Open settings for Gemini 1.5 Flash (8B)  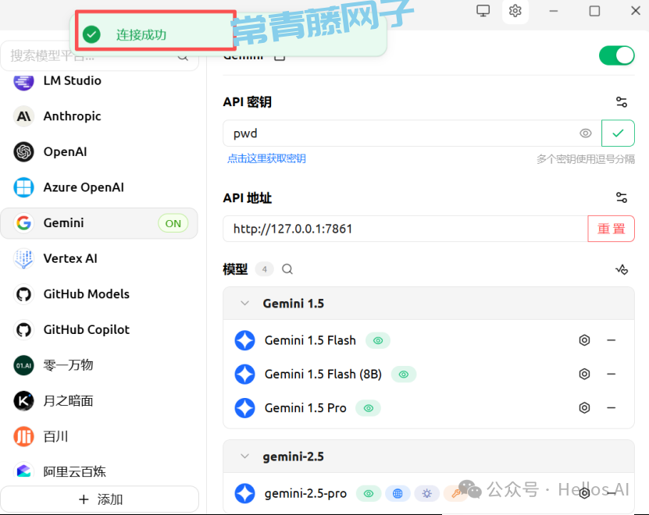(x=584, y=374)
